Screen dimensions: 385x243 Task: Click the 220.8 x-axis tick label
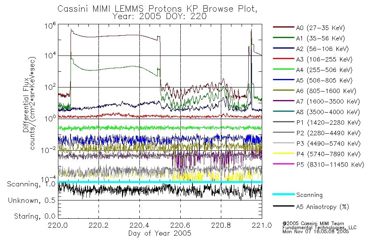pyautogui.click(x=221, y=225)
